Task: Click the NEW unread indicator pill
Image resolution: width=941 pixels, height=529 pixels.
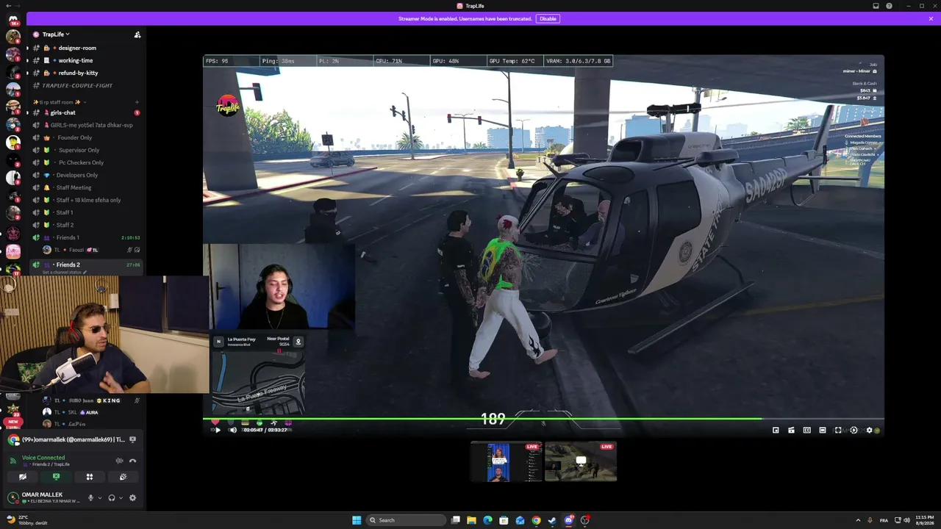Action: pos(13,422)
